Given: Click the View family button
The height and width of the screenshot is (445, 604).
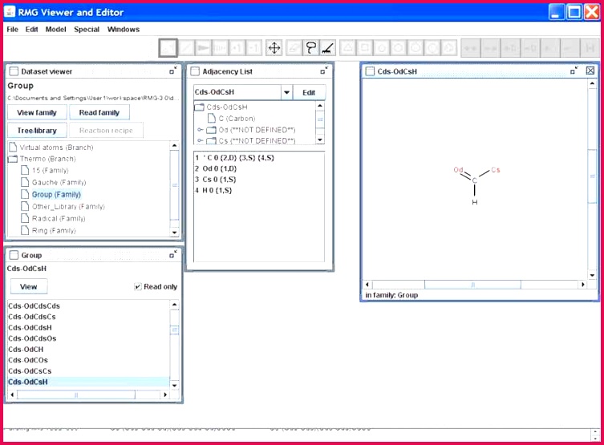Looking at the screenshot, I should pos(37,112).
